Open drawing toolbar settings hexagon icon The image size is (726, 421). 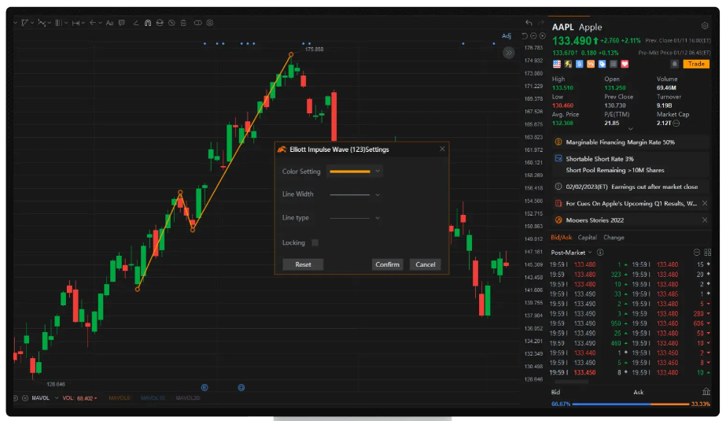[x=210, y=23]
